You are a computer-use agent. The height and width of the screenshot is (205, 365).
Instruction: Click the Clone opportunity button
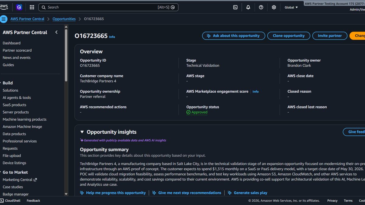(x=288, y=36)
